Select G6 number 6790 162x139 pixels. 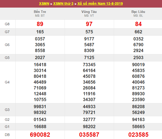[138, 45]
